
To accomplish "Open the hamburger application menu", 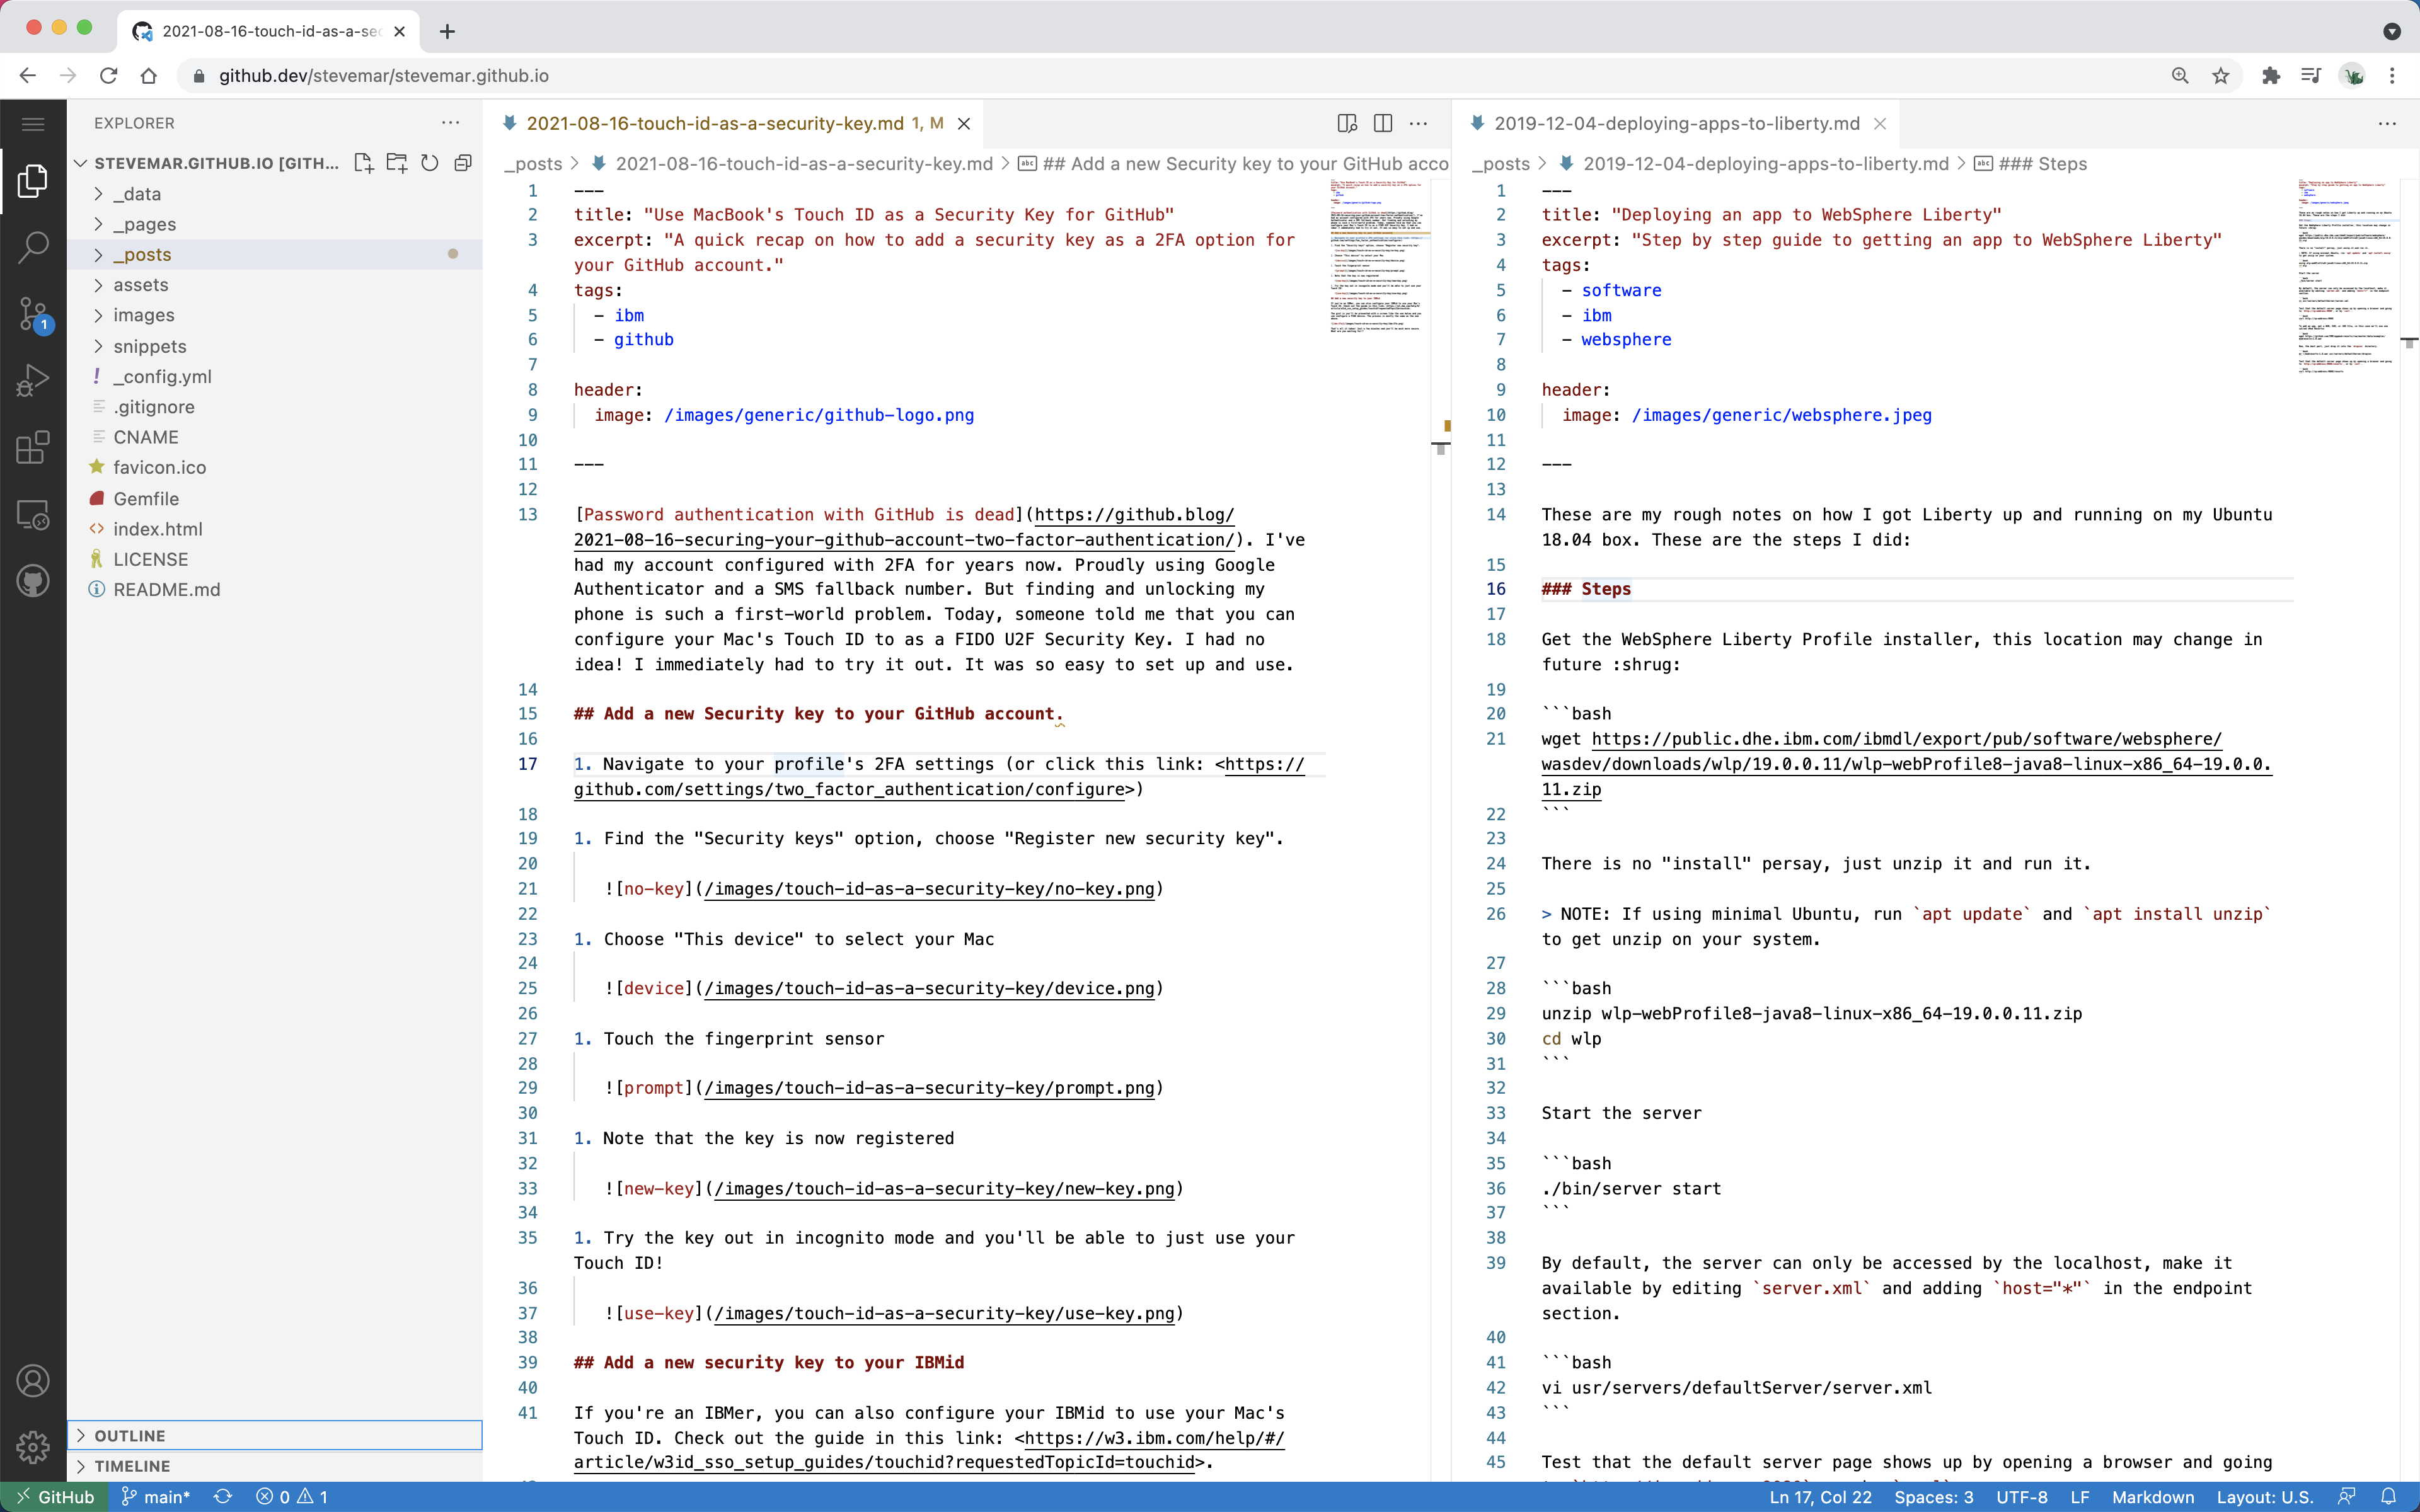I will 33,124.
